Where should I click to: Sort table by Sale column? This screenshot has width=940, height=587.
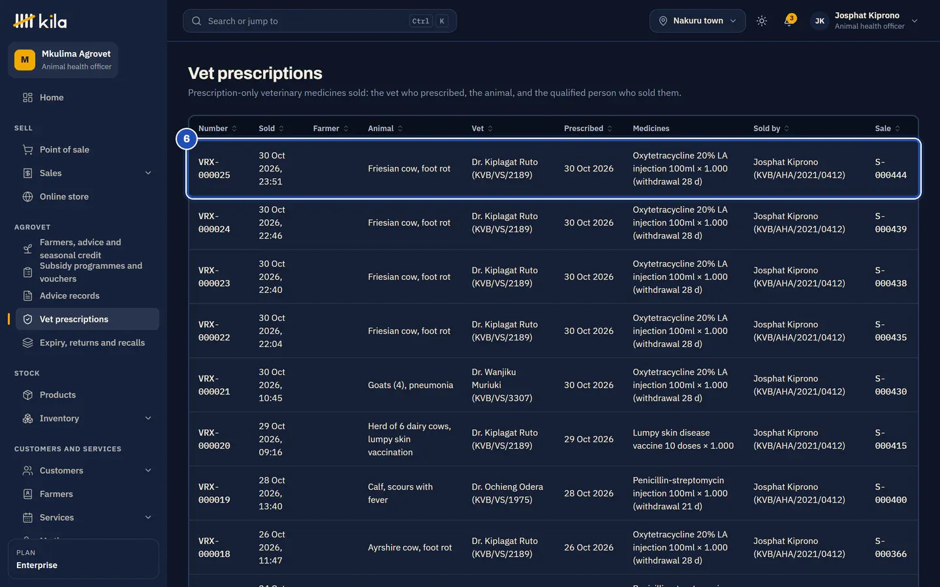coord(888,128)
